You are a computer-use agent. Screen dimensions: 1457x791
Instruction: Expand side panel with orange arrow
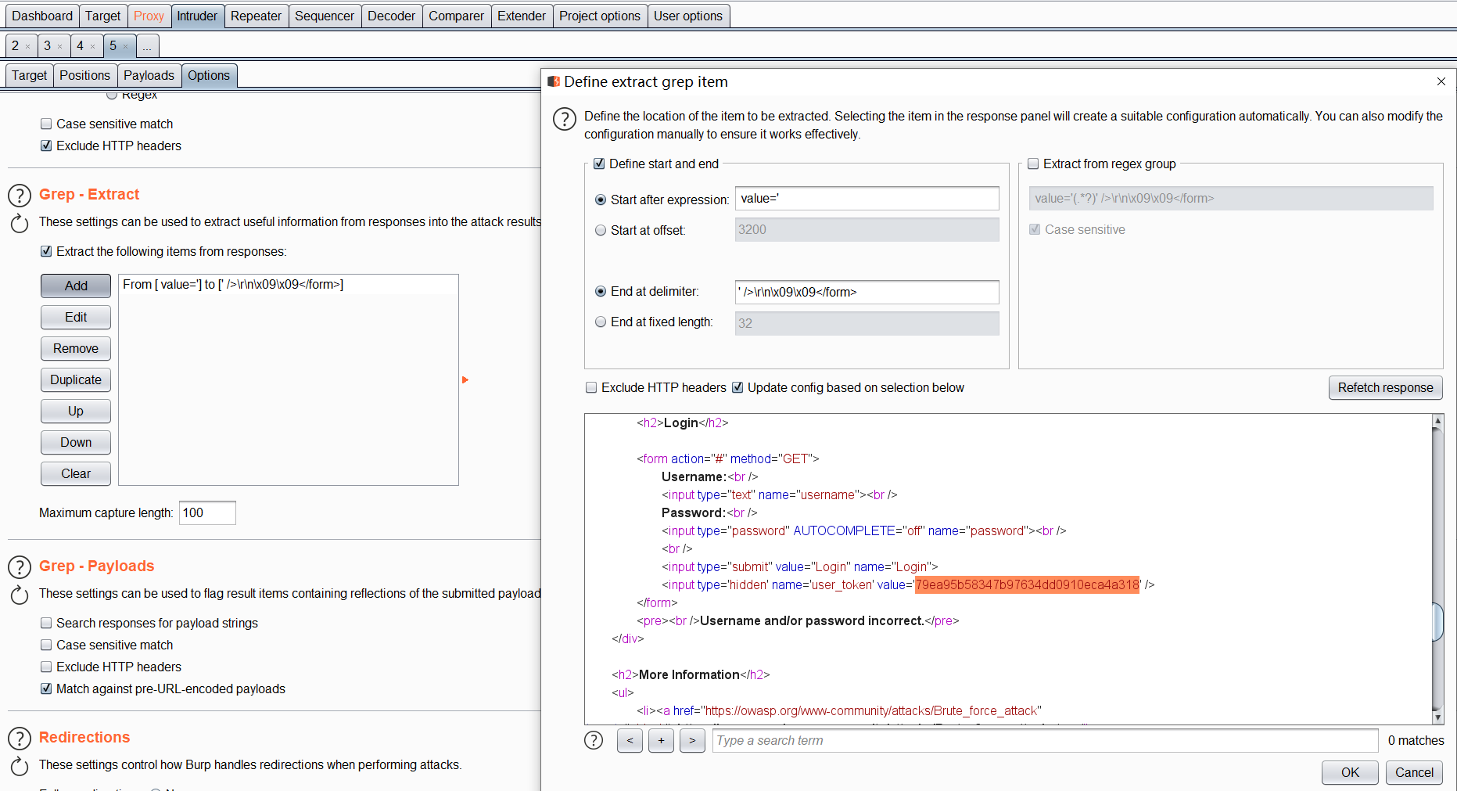click(x=465, y=379)
